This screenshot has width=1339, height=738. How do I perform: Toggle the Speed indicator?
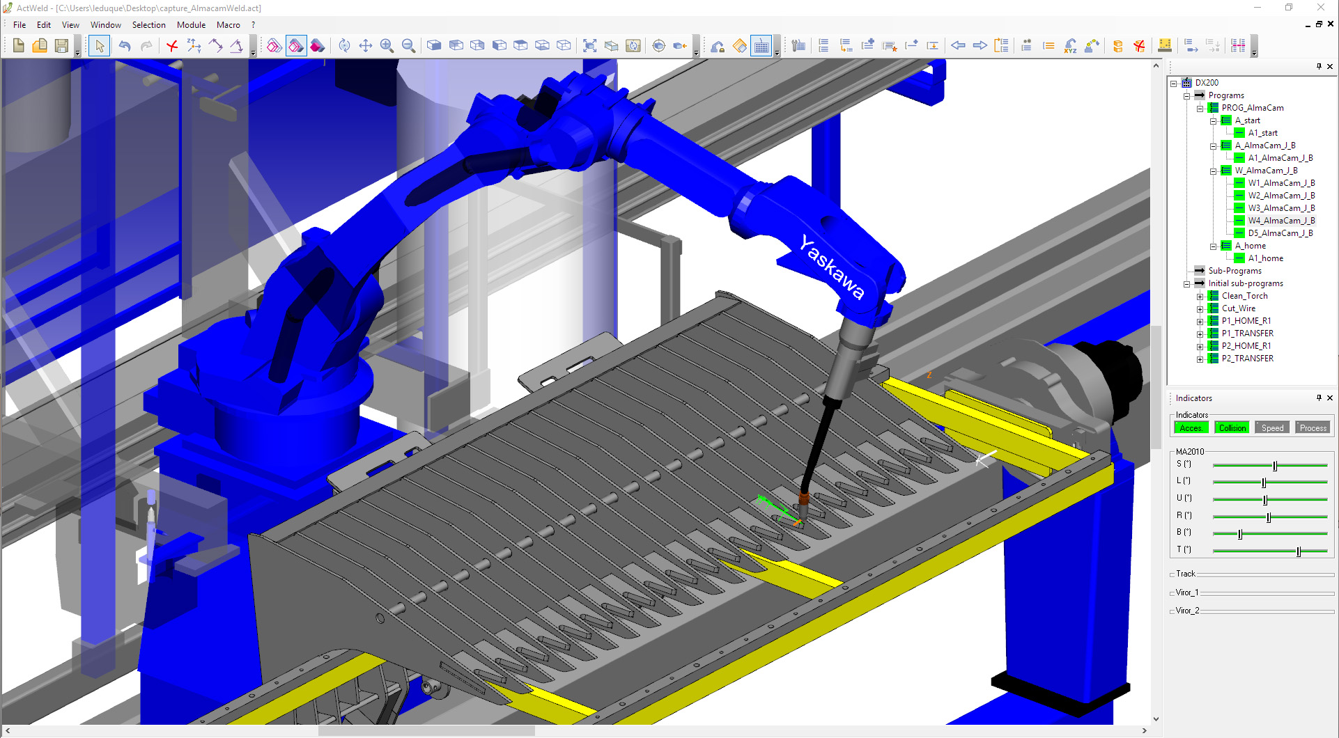(x=1272, y=427)
